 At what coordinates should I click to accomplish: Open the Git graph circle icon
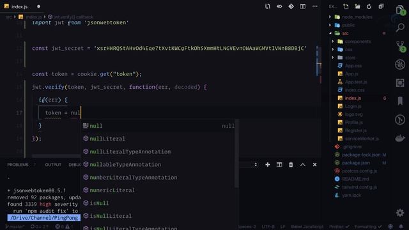point(400,119)
